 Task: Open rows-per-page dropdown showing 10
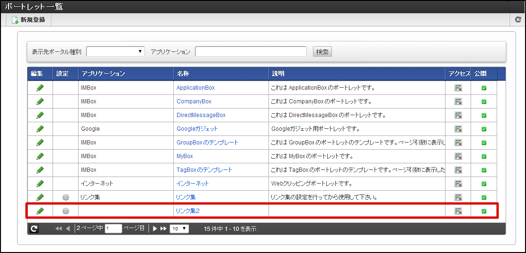pos(179,228)
